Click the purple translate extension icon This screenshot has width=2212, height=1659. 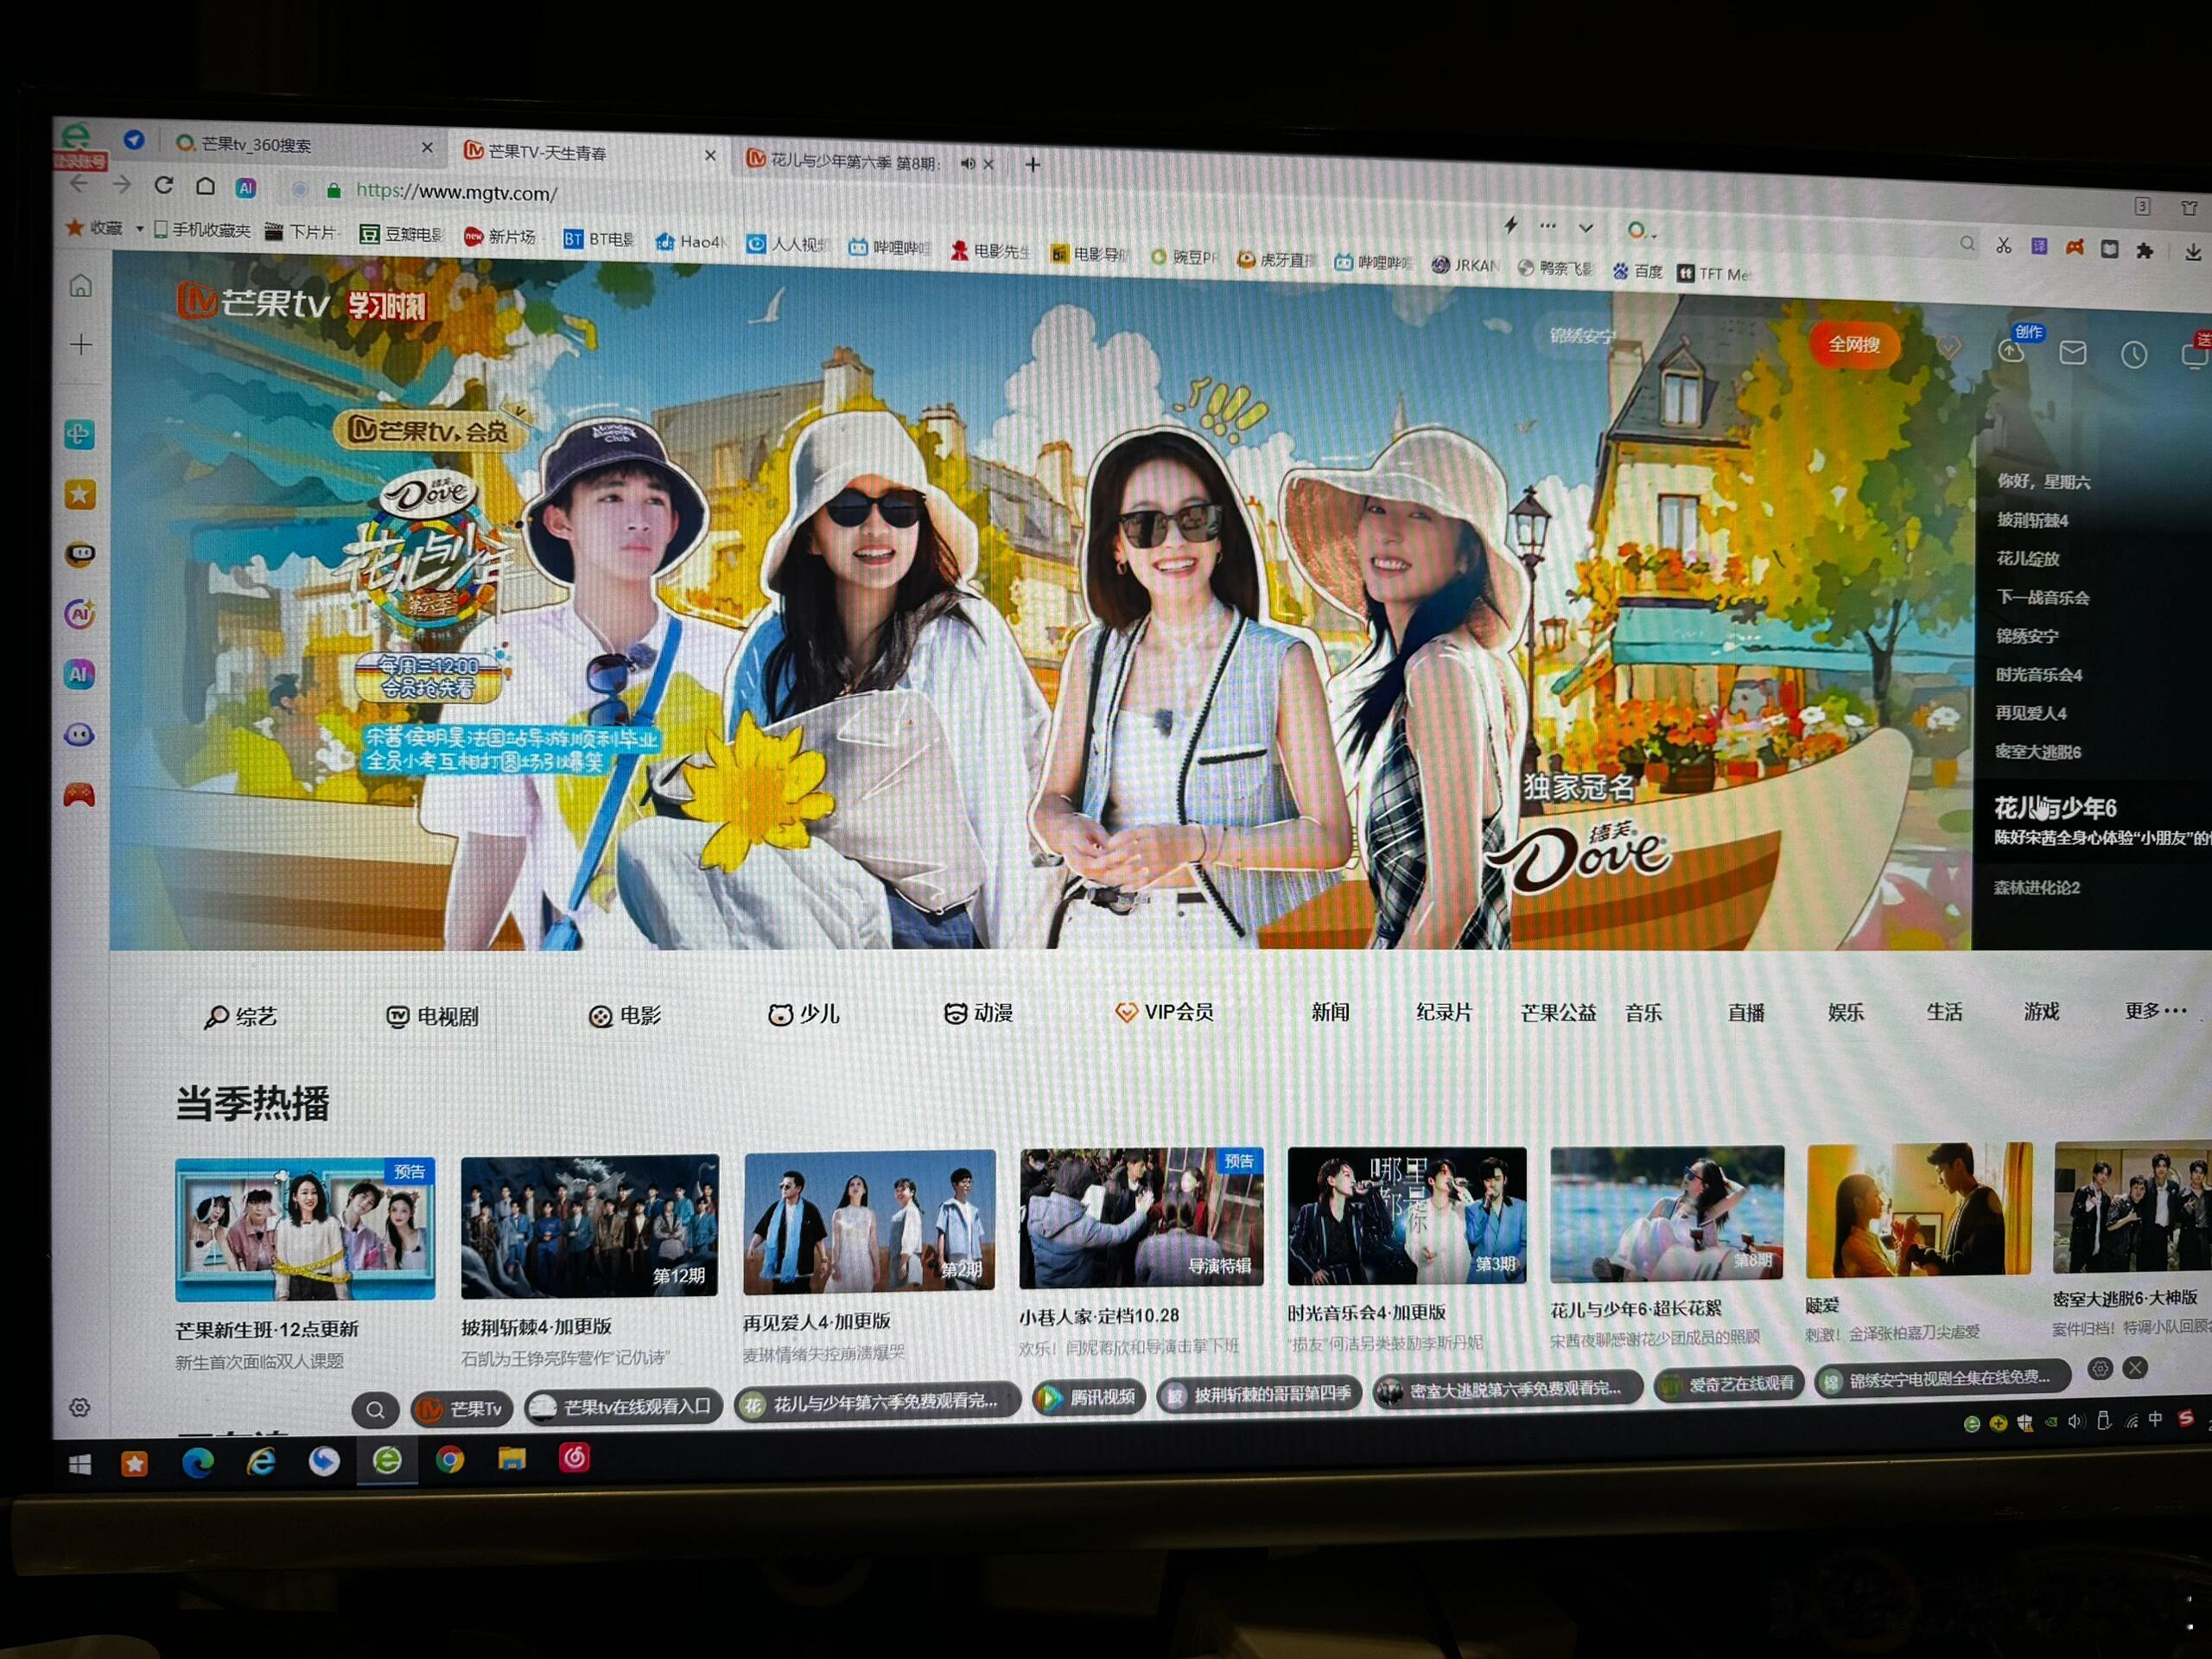[x=2039, y=246]
